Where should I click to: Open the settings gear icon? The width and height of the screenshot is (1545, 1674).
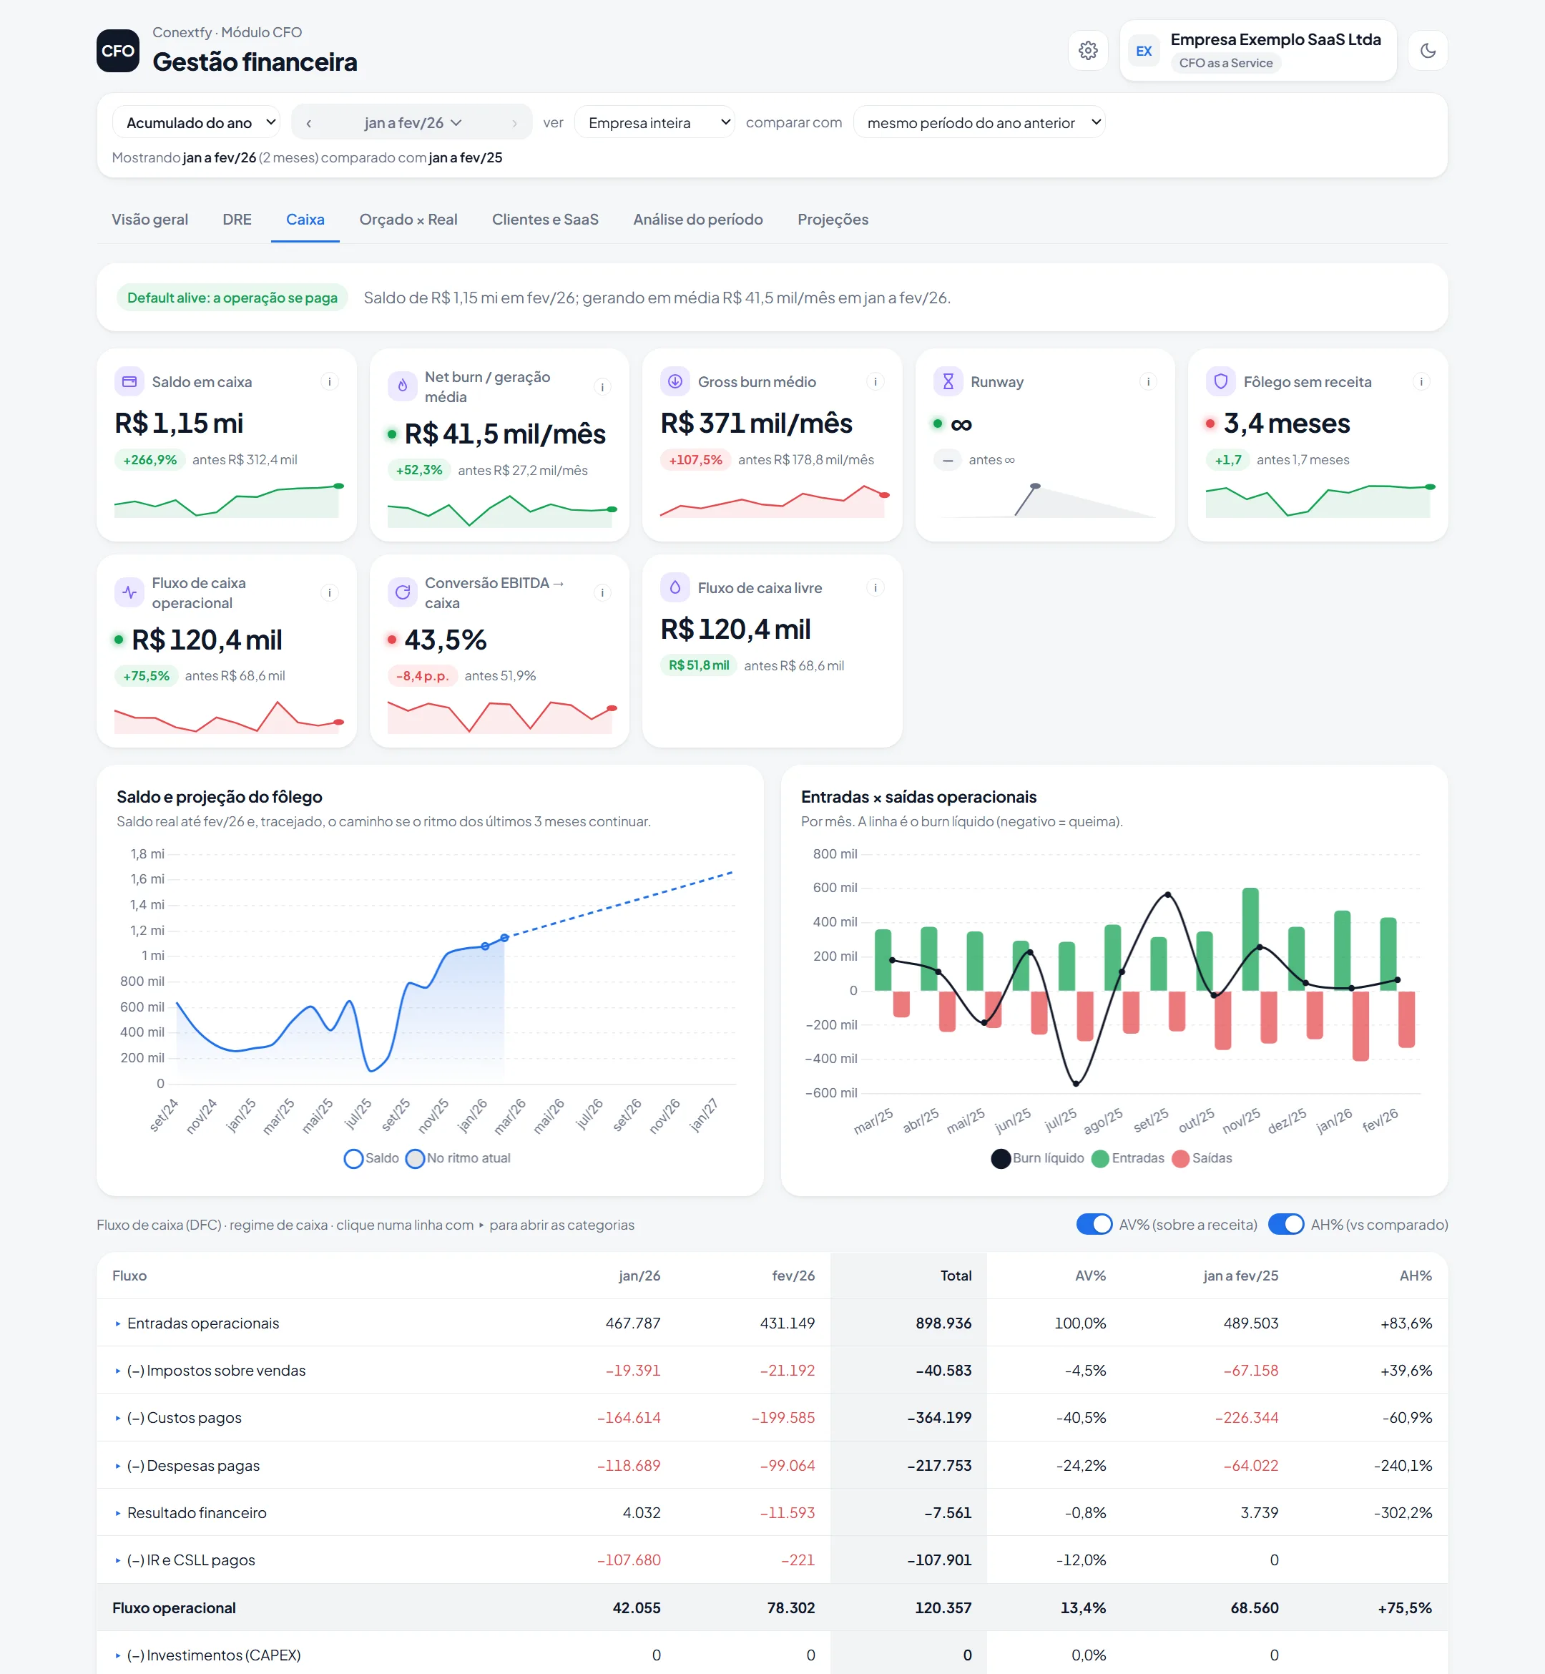coord(1088,51)
